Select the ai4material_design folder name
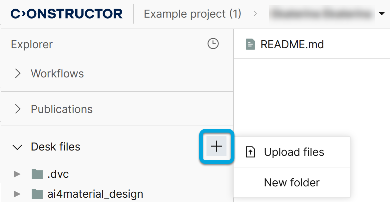 [x=95, y=194]
